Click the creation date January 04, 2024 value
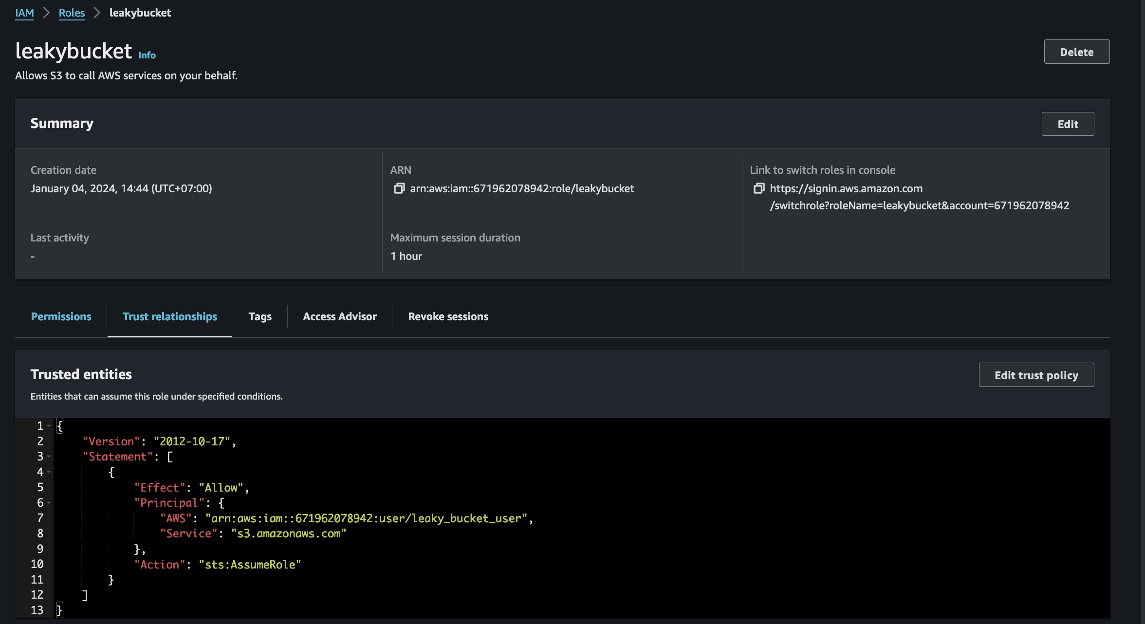Image resolution: width=1145 pixels, height=624 pixels. coord(121,188)
